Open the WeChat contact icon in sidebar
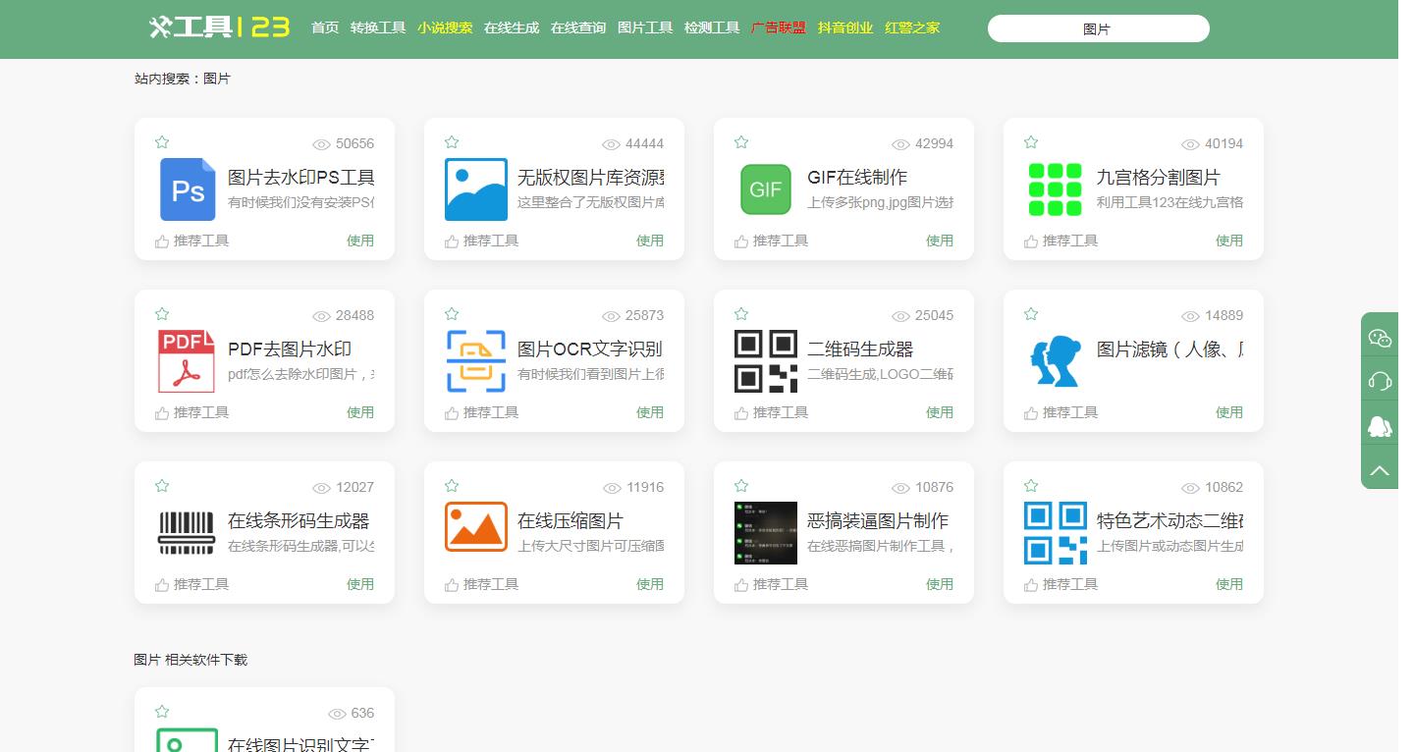1414x752 pixels. (1379, 336)
